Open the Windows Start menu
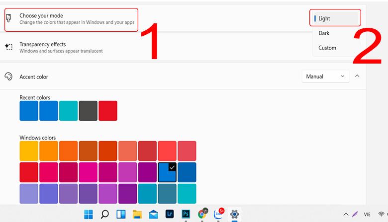The image size is (388, 222). [x=89, y=214]
